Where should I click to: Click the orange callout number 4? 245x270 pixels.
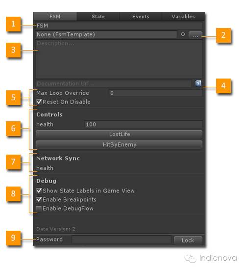(x=223, y=86)
